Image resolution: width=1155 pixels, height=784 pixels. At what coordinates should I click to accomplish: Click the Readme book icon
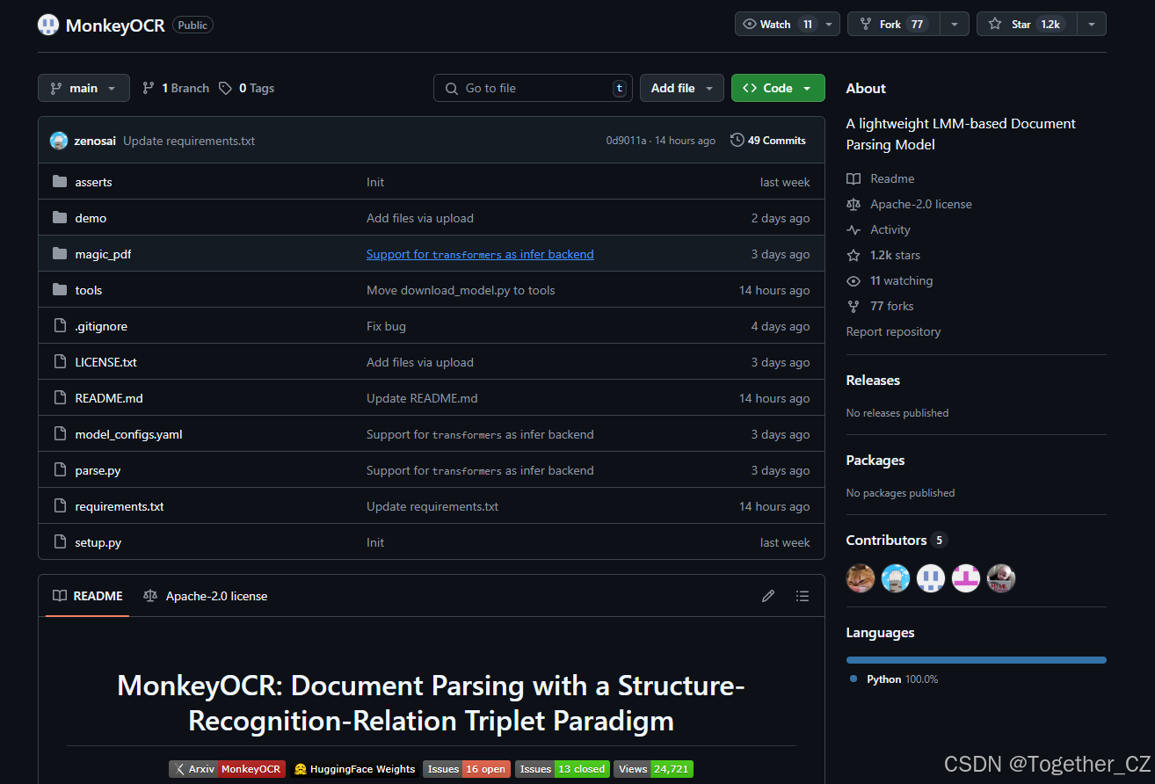(854, 178)
